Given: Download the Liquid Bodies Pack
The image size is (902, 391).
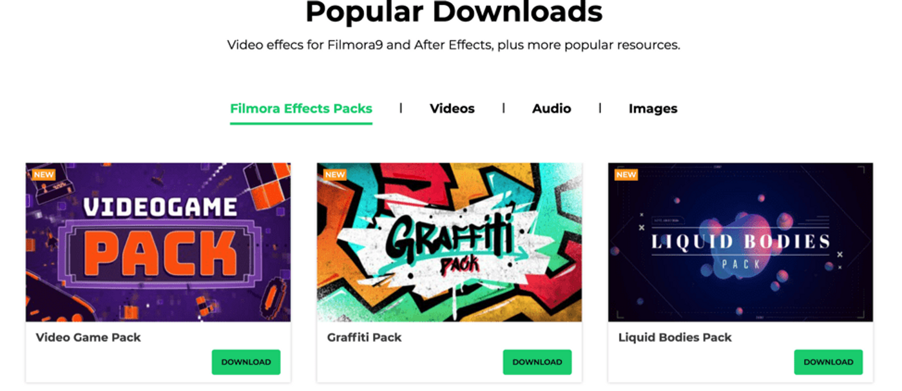Looking at the screenshot, I should [x=829, y=362].
